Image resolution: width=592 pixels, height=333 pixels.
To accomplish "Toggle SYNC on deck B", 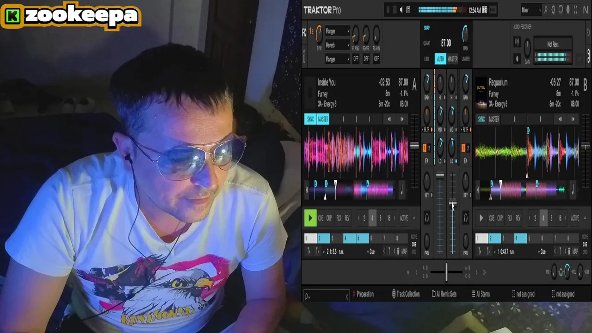I will tap(481, 119).
